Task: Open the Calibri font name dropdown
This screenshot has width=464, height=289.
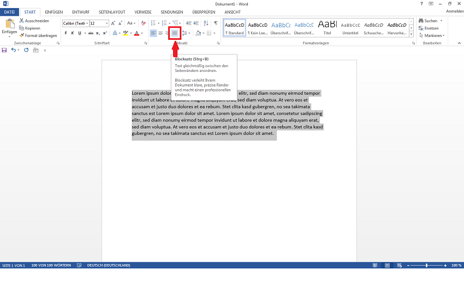Action: coord(87,23)
